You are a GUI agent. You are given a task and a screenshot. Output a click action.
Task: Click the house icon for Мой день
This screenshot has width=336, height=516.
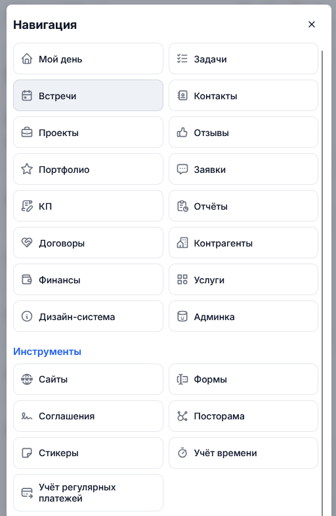pyautogui.click(x=27, y=59)
